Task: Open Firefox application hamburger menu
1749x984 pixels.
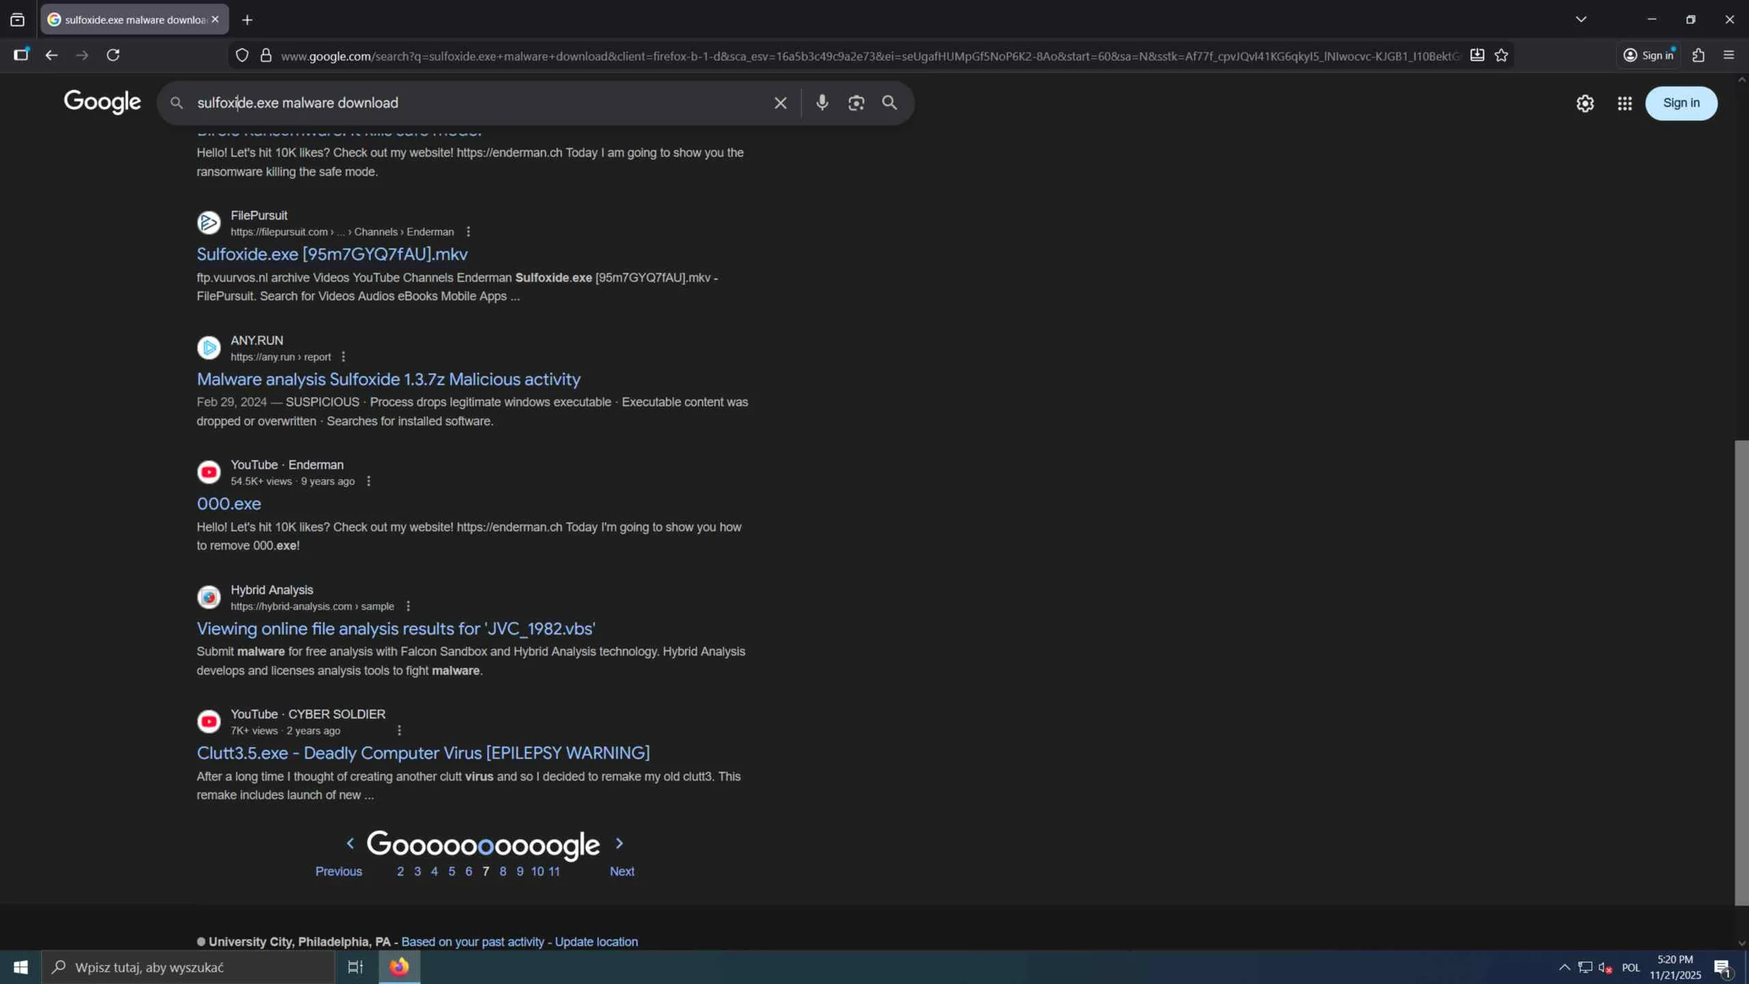Action: pos(1729,55)
